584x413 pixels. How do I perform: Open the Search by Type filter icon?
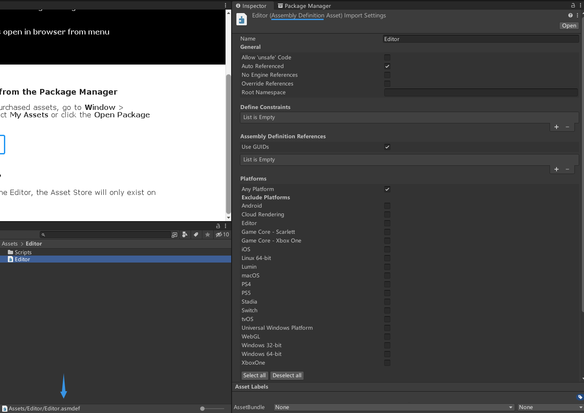click(x=185, y=235)
